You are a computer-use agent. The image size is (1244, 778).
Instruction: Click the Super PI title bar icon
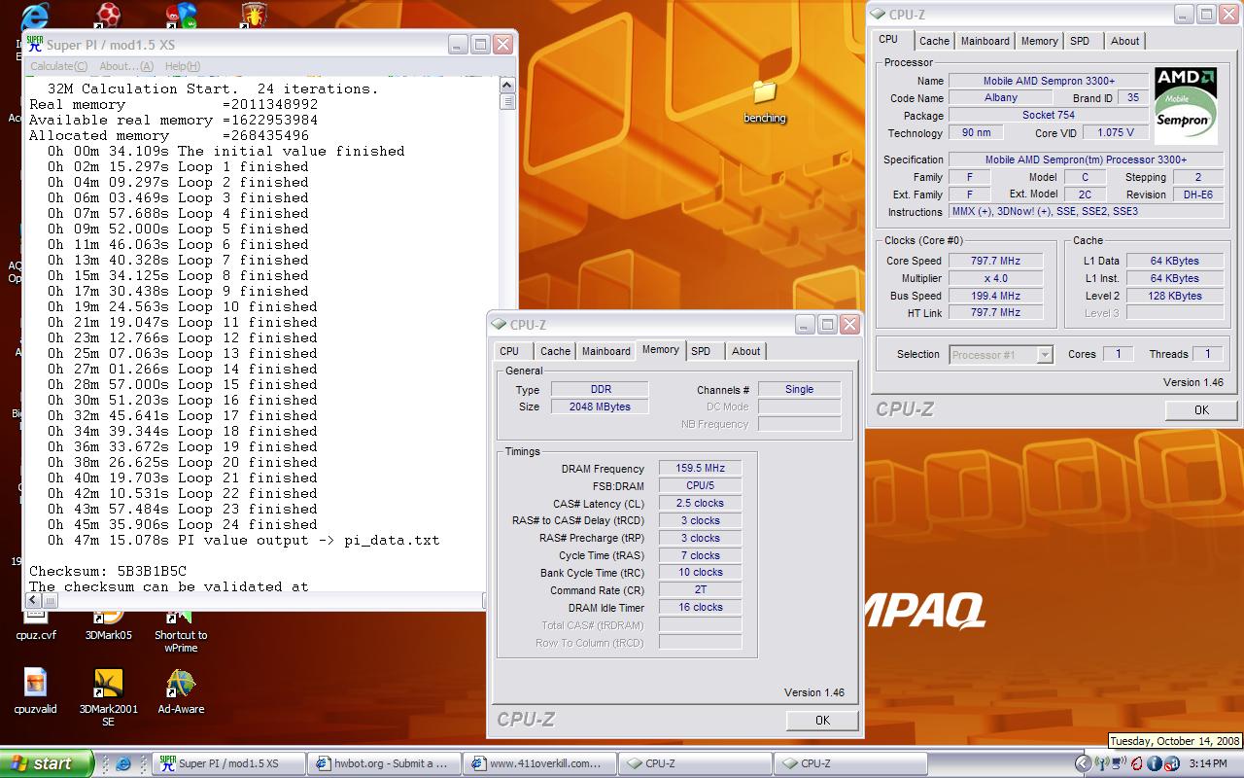35,44
